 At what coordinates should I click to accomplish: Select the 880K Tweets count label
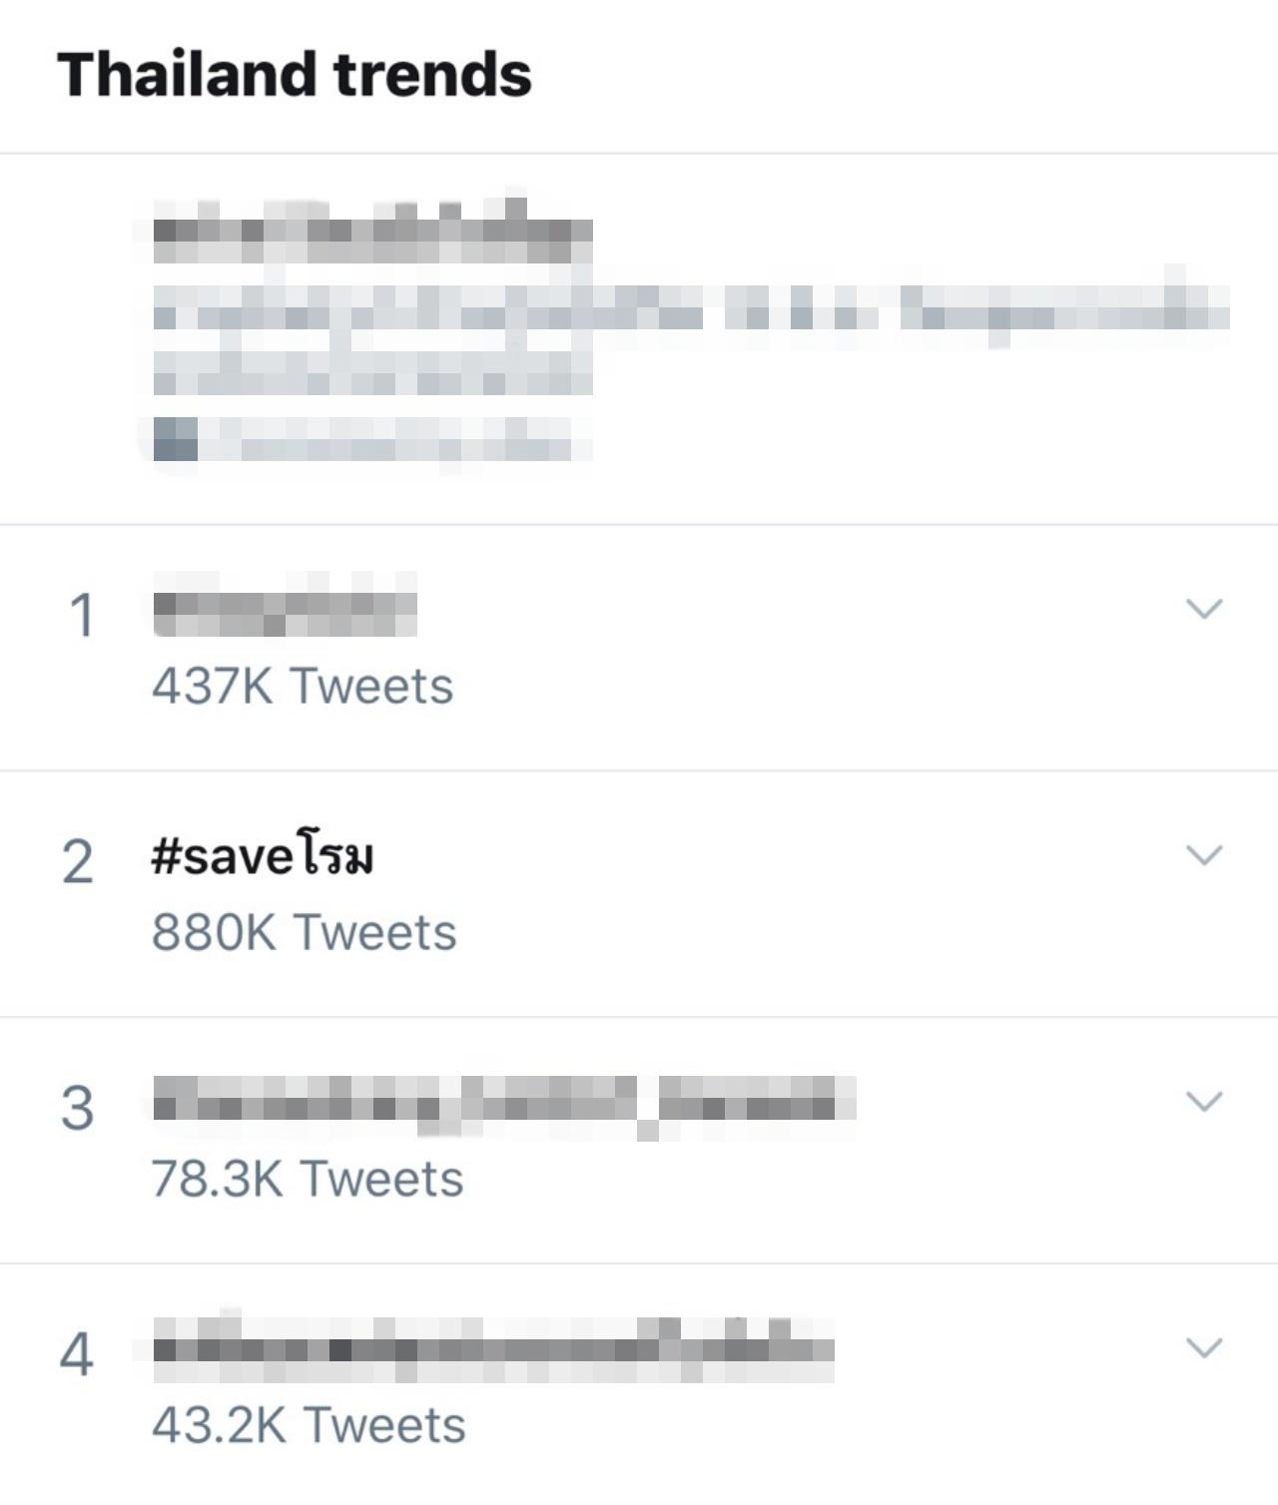[304, 933]
